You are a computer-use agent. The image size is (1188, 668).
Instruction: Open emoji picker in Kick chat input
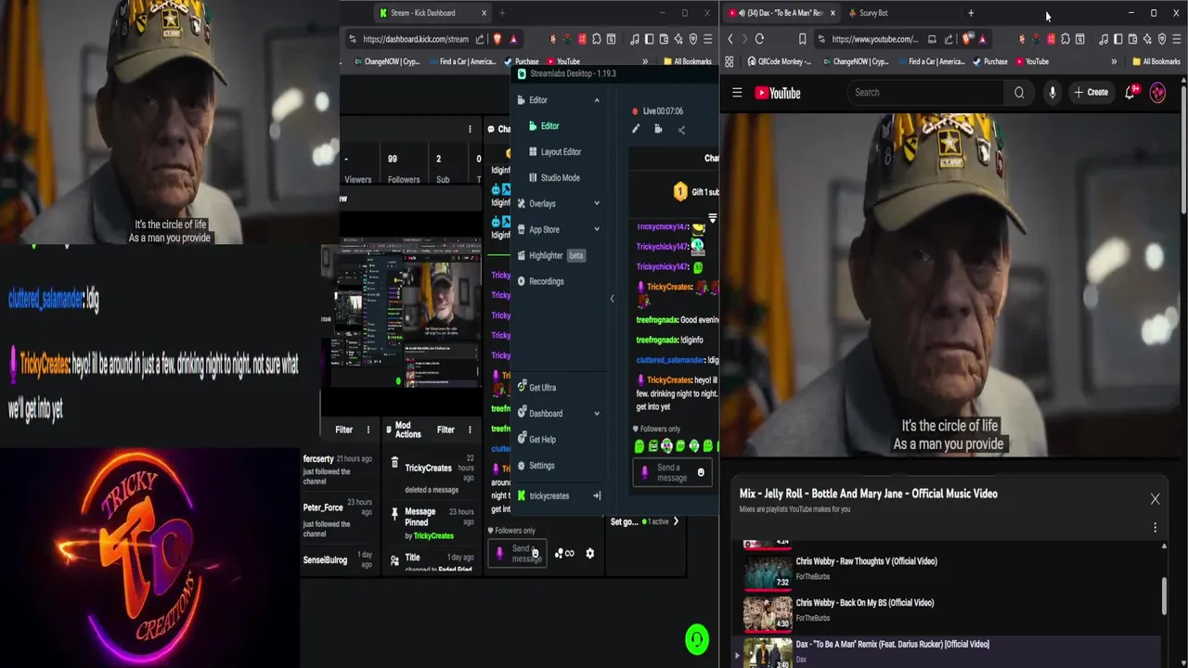535,553
